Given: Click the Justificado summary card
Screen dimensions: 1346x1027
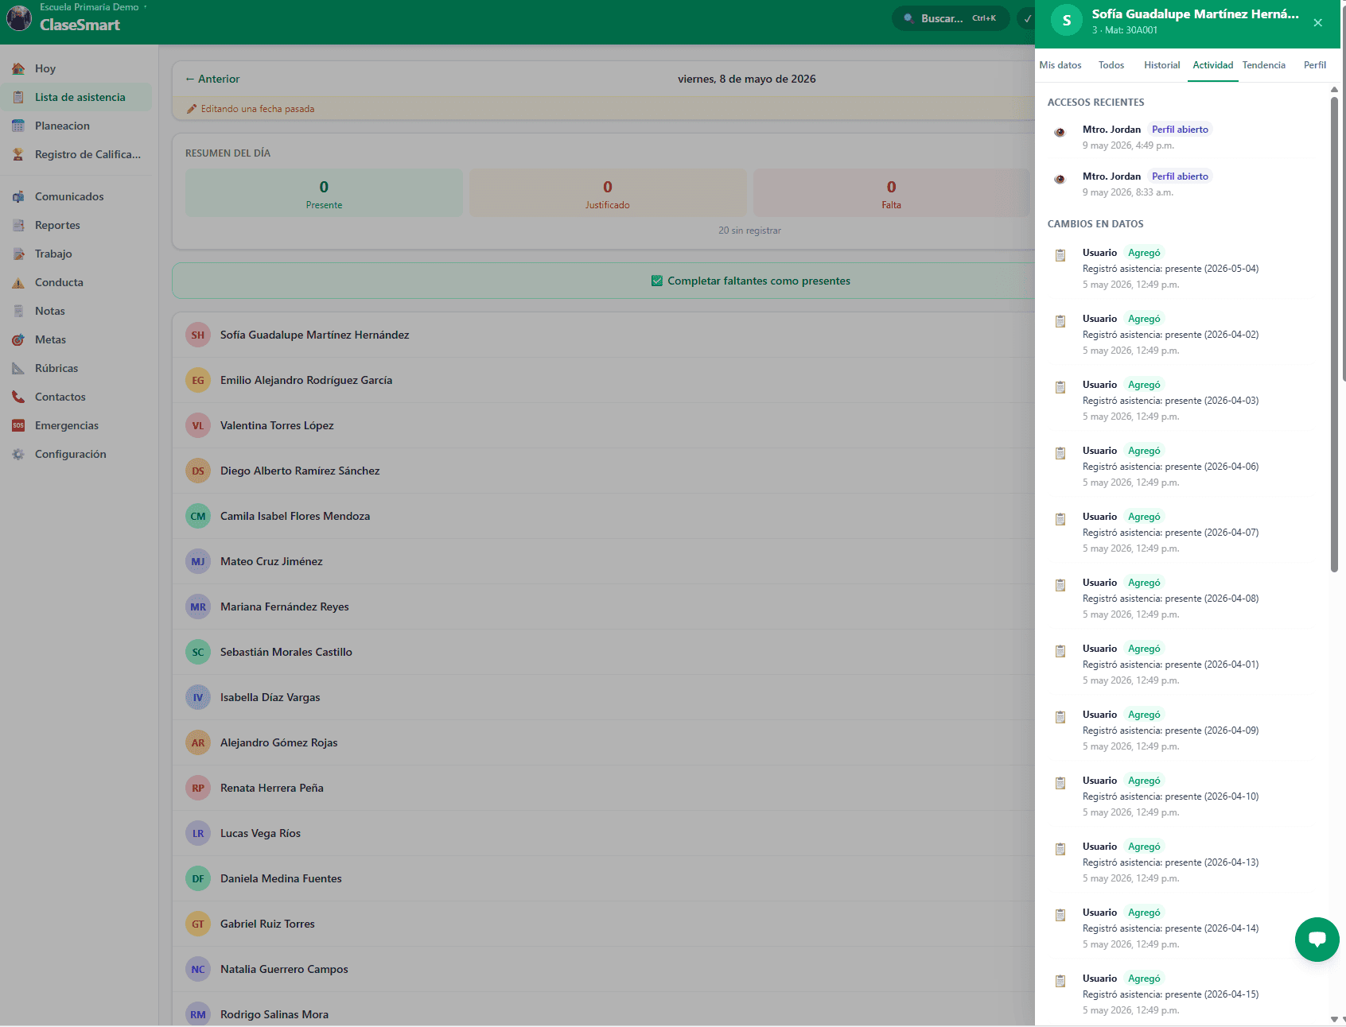Looking at the screenshot, I should pyautogui.click(x=608, y=193).
